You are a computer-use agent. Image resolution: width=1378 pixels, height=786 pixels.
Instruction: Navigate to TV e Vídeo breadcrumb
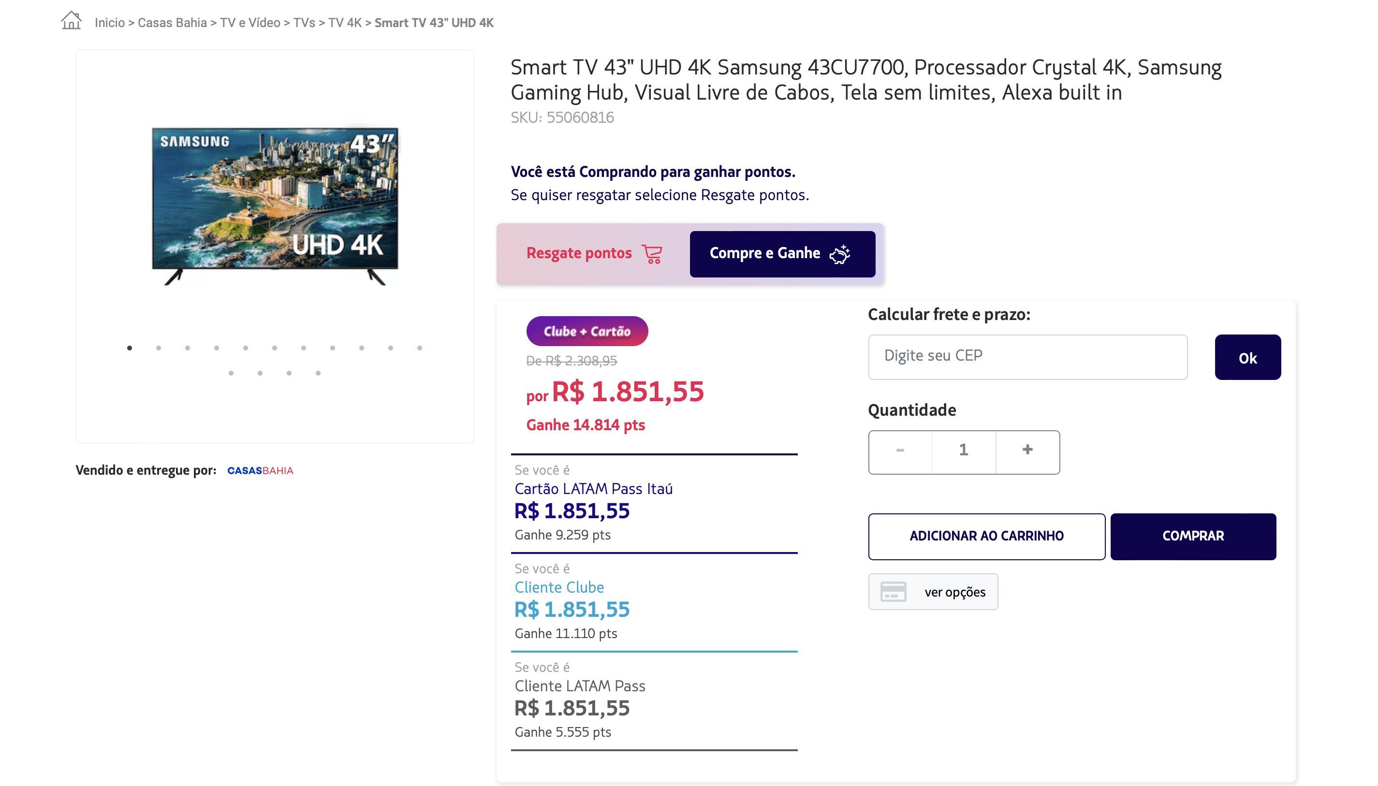[x=250, y=23]
